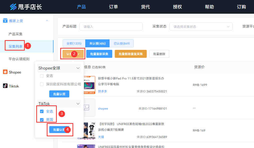Click the Shopee orange bag icon
Viewport: 254px width, 148px height.
click(5, 72)
